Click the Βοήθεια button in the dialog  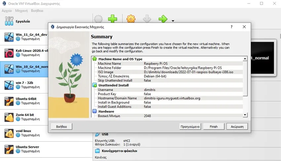61,126
